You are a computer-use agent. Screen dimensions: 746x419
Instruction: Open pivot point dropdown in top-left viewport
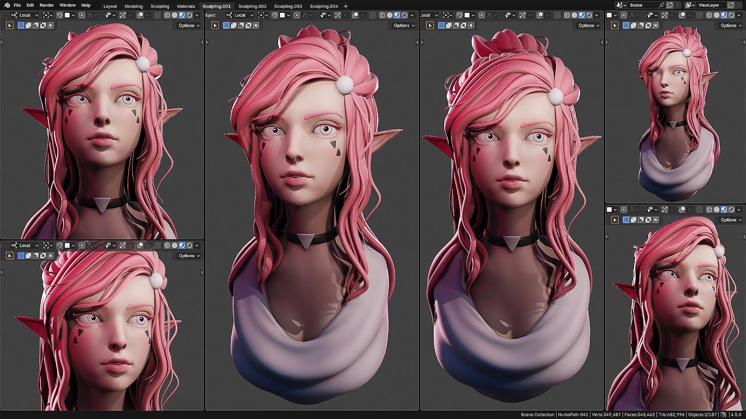pos(48,15)
